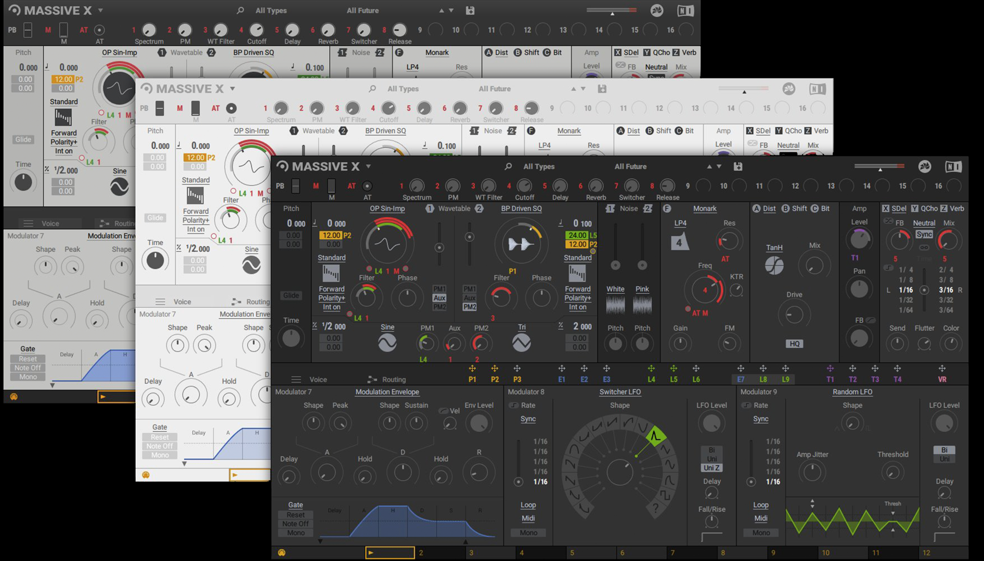Click Loop under Switcher LFO rate

528,505
